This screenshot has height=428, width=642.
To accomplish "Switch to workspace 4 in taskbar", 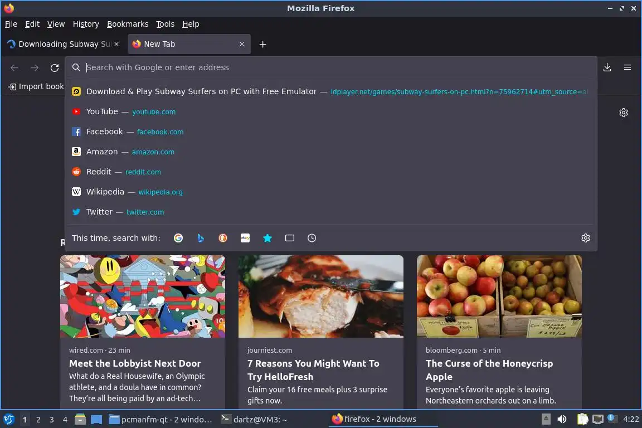I will click(x=65, y=420).
